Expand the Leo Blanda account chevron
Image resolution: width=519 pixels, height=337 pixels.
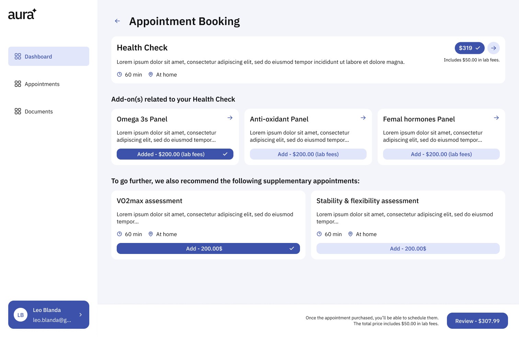[x=81, y=315]
